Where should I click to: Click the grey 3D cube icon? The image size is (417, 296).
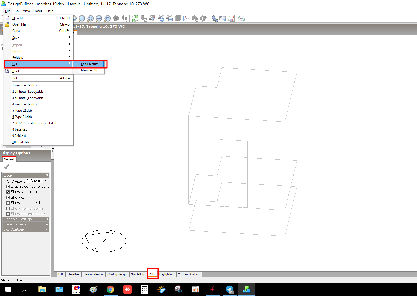point(178,18)
